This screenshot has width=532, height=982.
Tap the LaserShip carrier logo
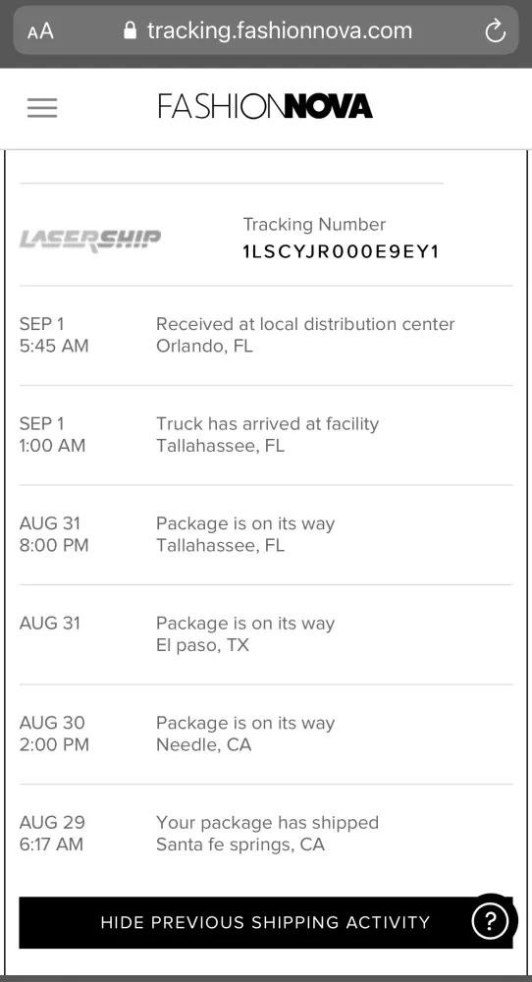(90, 240)
